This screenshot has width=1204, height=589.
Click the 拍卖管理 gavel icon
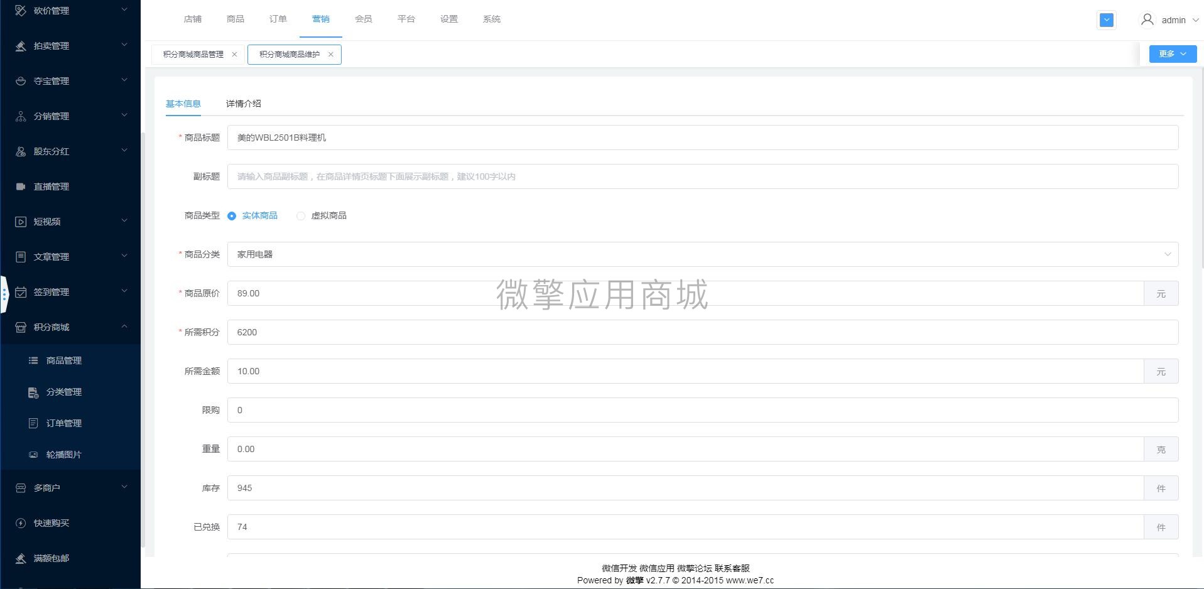click(x=21, y=46)
